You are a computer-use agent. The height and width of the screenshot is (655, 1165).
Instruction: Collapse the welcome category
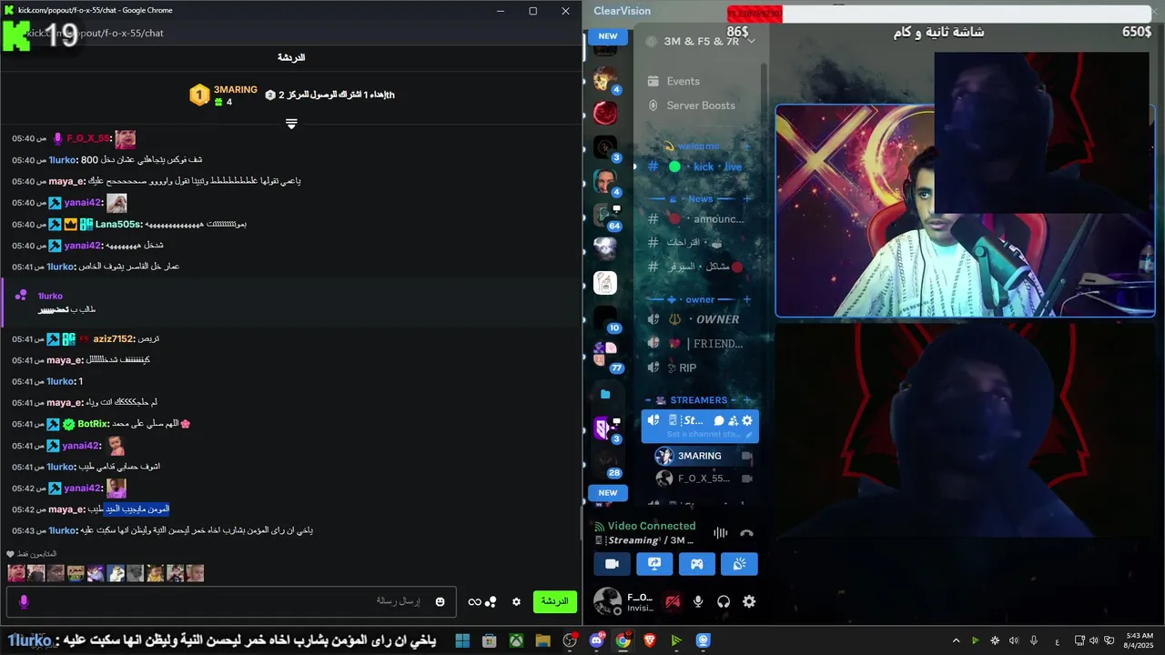[x=698, y=146]
